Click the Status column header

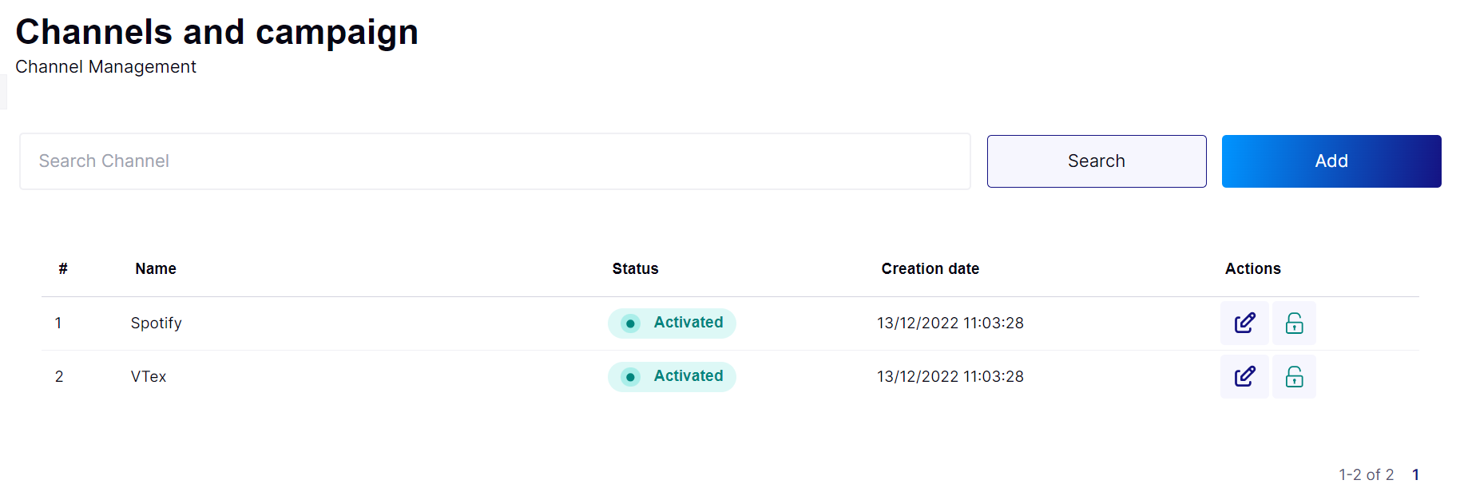pyautogui.click(x=636, y=269)
